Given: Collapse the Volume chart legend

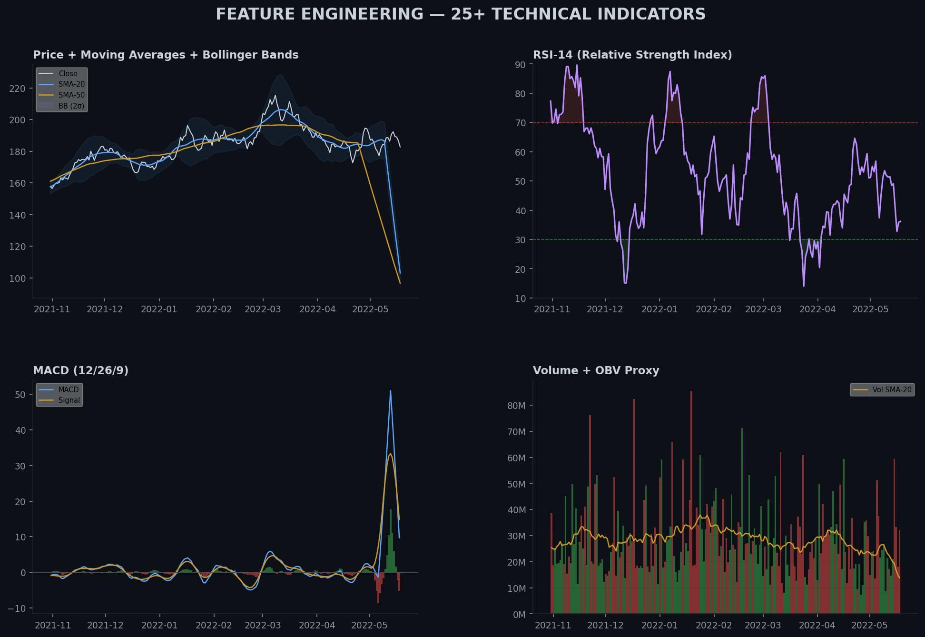Looking at the screenshot, I should [x=883, y=389].
